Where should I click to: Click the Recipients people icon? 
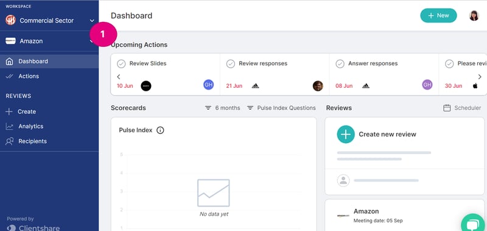tap(10, 141)
